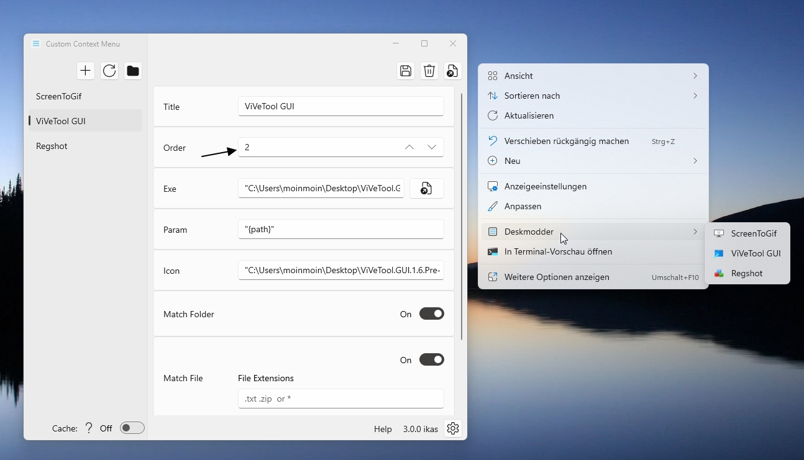The width and height of the screenshot is (804, 460).
Task: Select ViVeTool GUI in the sidebar list
Action: [85, 121]
